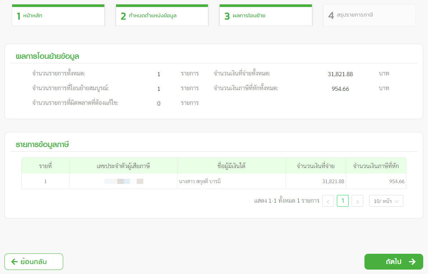Click the รายที่ column header
The image size is (428, 274).
[x=45, y=166]
